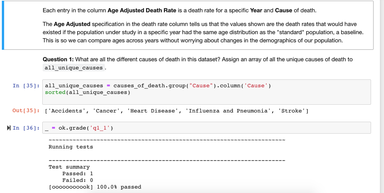Click inside the In [35] code cell
This screenshot has height=193, width=384.
click(x=207, y=92)
